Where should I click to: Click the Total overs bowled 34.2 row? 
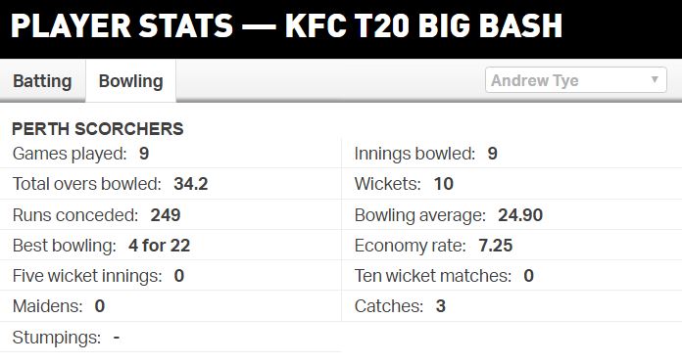click(x=170, y=184)
